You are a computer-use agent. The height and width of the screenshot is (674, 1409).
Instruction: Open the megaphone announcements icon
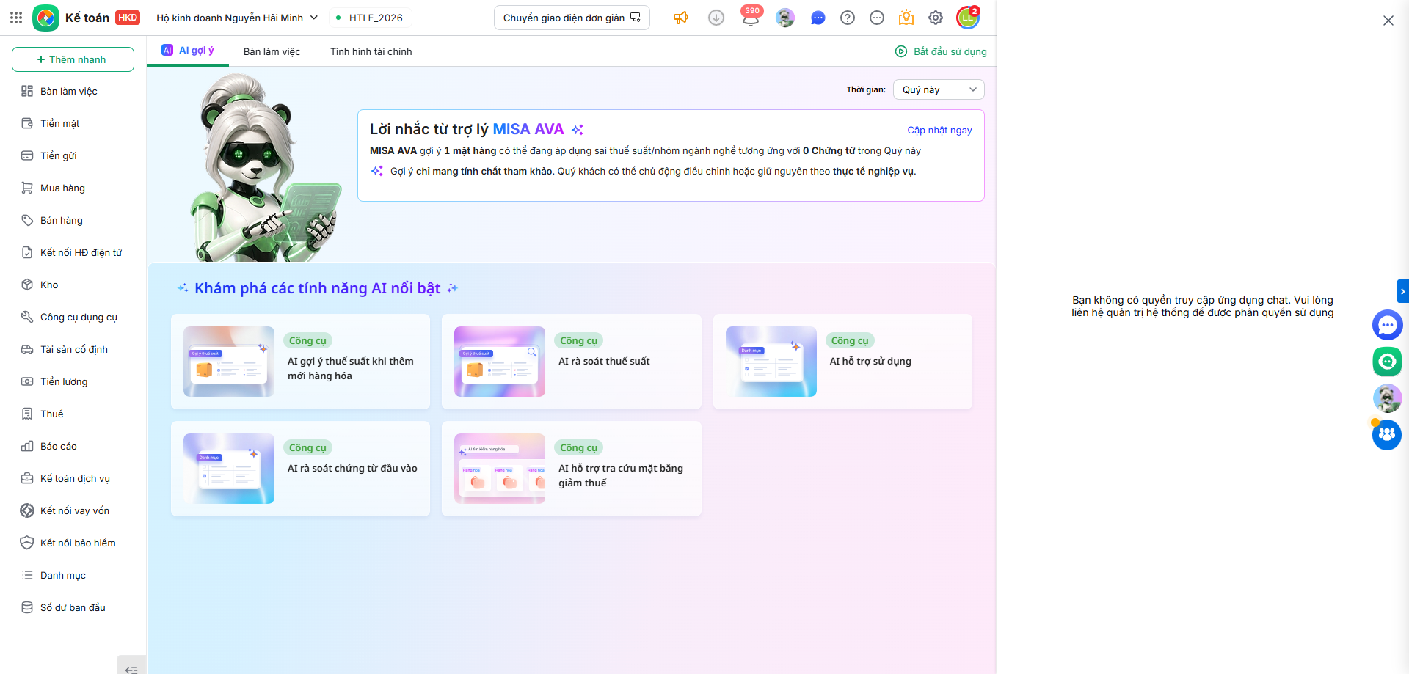pos(681,18)
